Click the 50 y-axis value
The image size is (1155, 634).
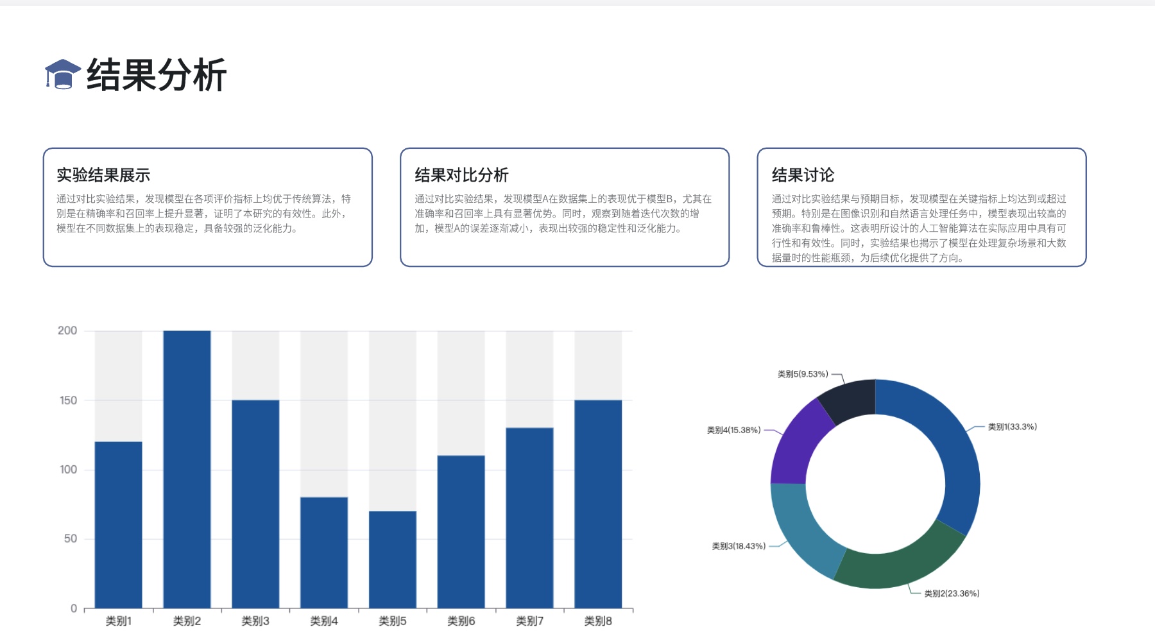tap(71, 539)
